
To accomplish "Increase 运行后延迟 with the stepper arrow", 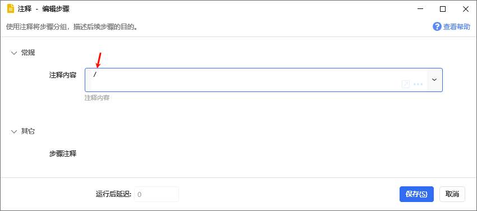I will click(x=175, y=191).
